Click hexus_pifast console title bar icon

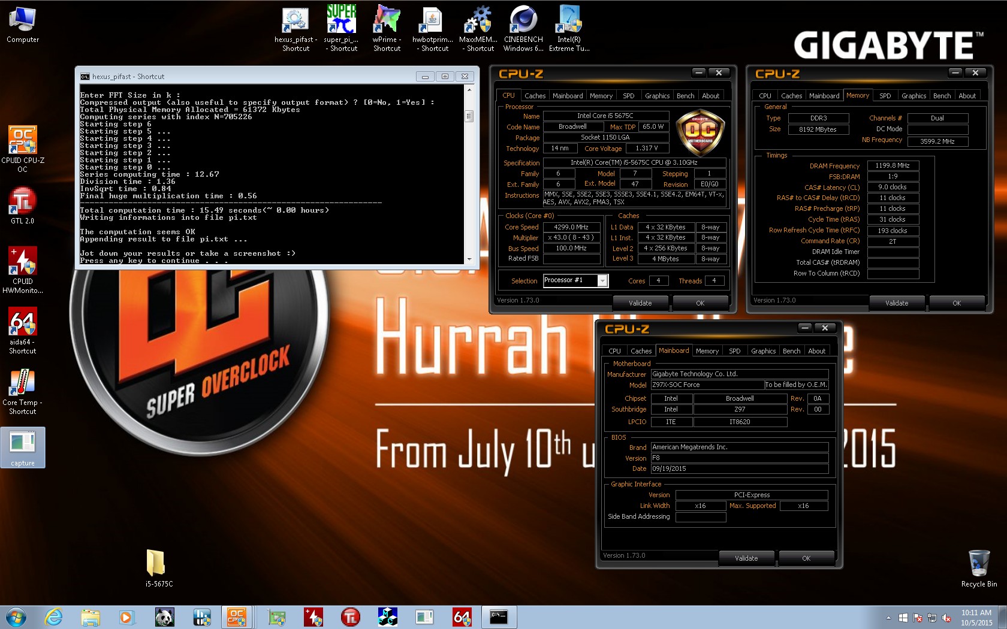[x=85, y=77]
